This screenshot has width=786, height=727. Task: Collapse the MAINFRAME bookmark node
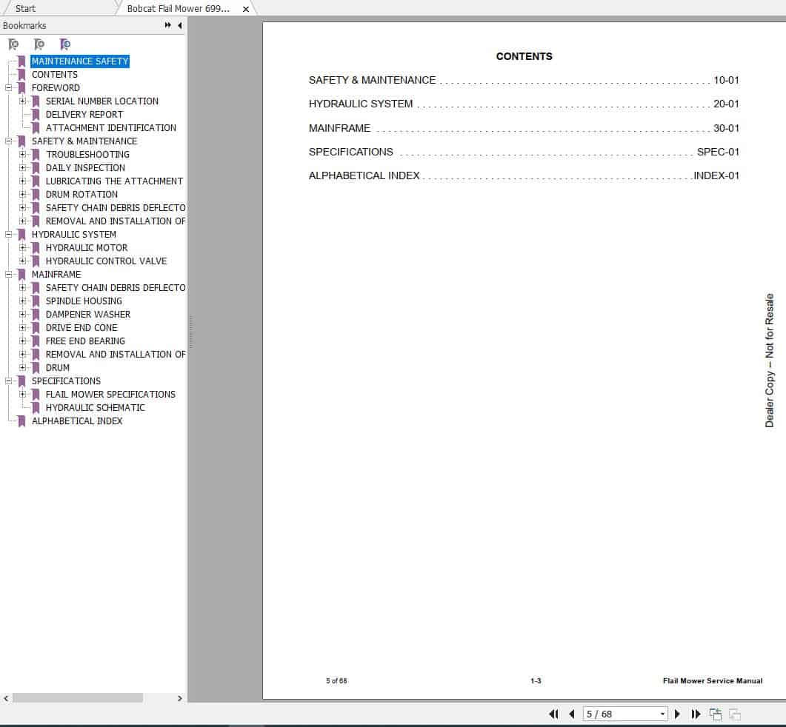(9, 274)
